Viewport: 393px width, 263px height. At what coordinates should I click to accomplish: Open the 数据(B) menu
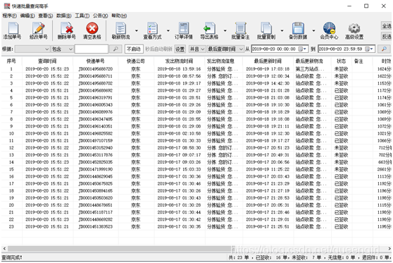click(63, 16)
